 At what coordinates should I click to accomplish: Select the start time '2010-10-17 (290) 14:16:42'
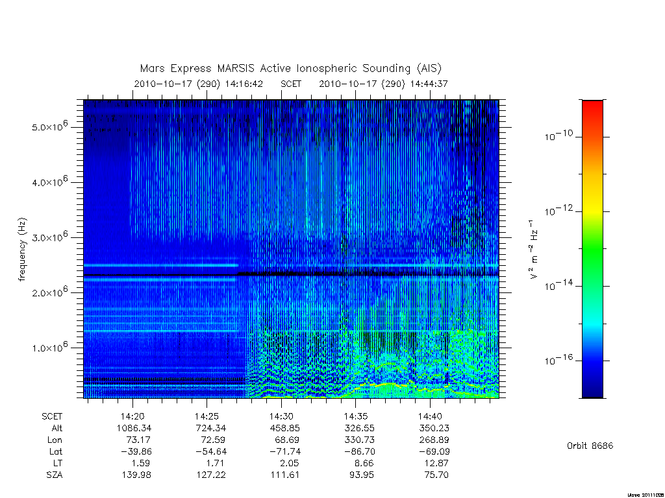click(x=199, y=84)
